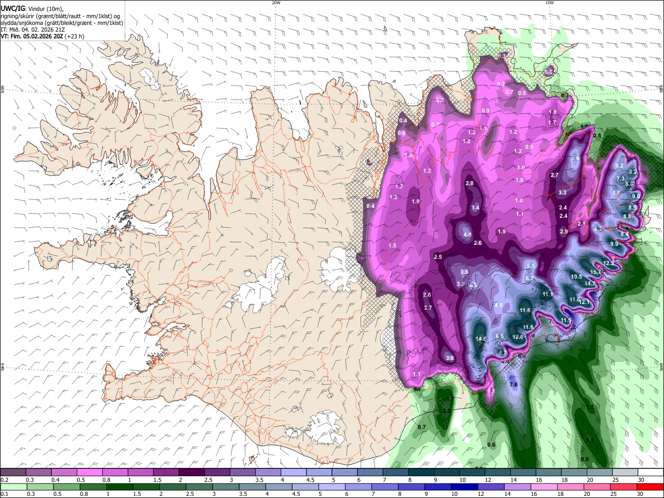Image resolution: width=664 pixels, height=498 pixels.
Task: Click the 4.0 snowfall value on map
Action: coord(467,234)
